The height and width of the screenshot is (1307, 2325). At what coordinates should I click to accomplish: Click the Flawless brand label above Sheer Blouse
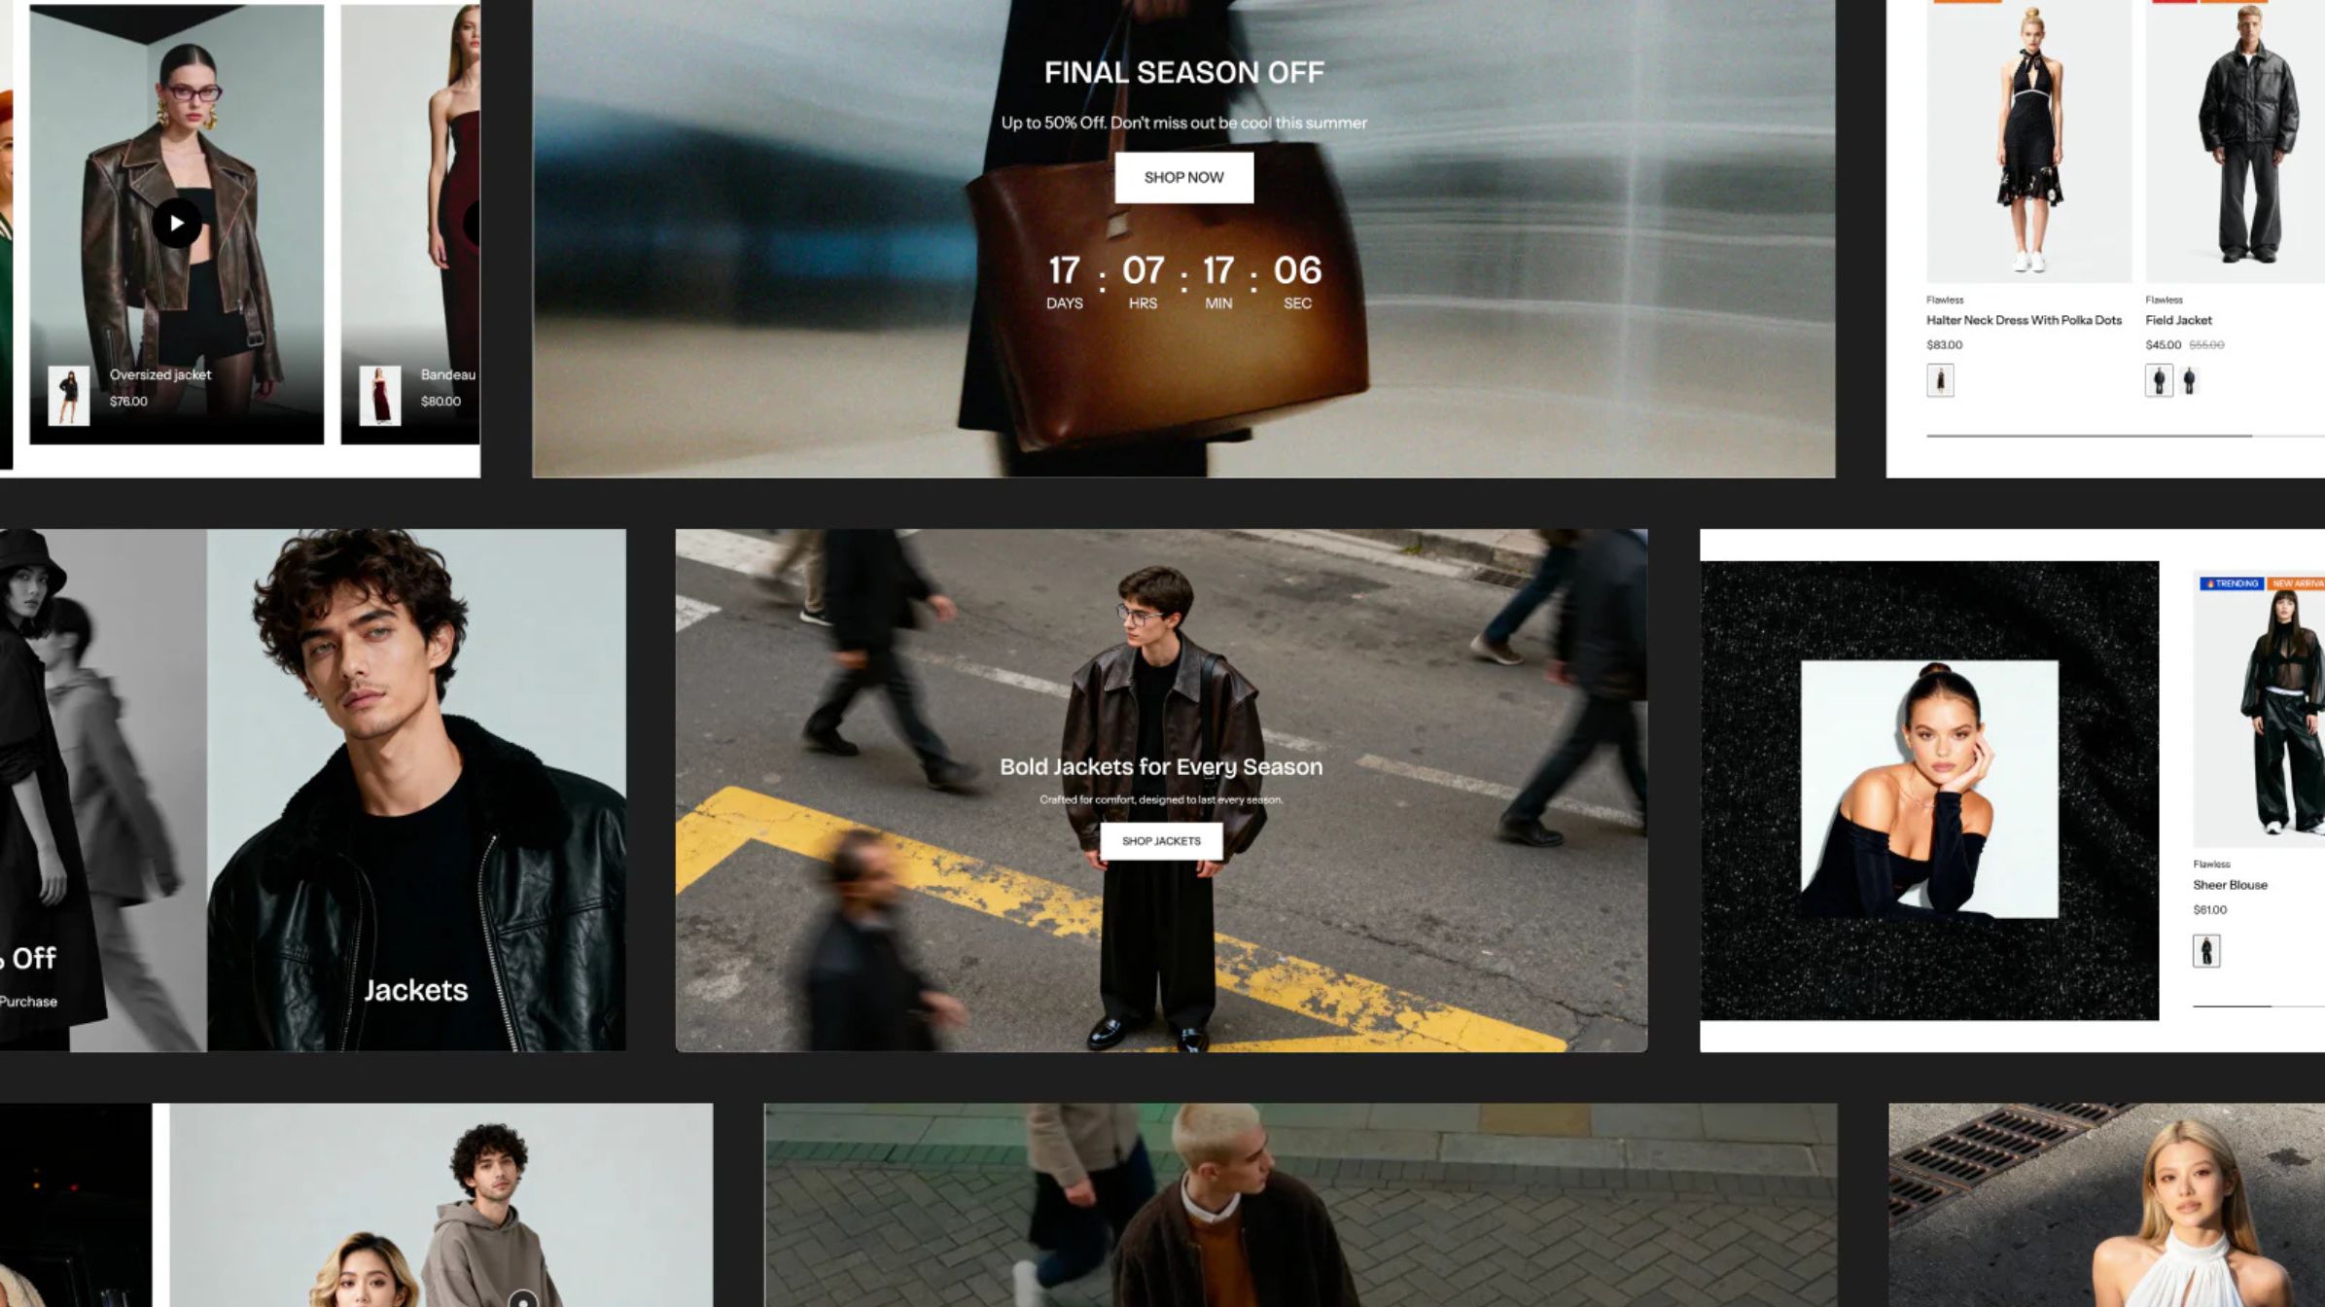pyautogui.click(x=2211, y=865)
